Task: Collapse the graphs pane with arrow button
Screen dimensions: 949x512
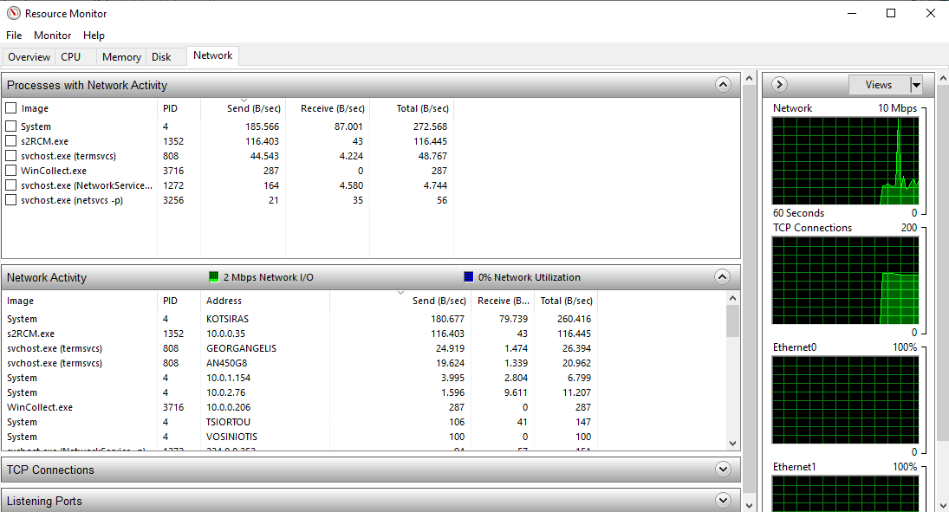Action: click(779, 85)
